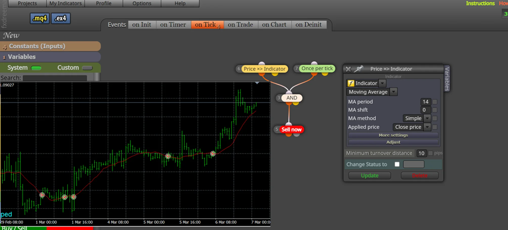Image resolution: width=508 pixels, height=230 pixels.
Task: Tick the checkbox next to Applied price
Action: (x=435, y=127)
